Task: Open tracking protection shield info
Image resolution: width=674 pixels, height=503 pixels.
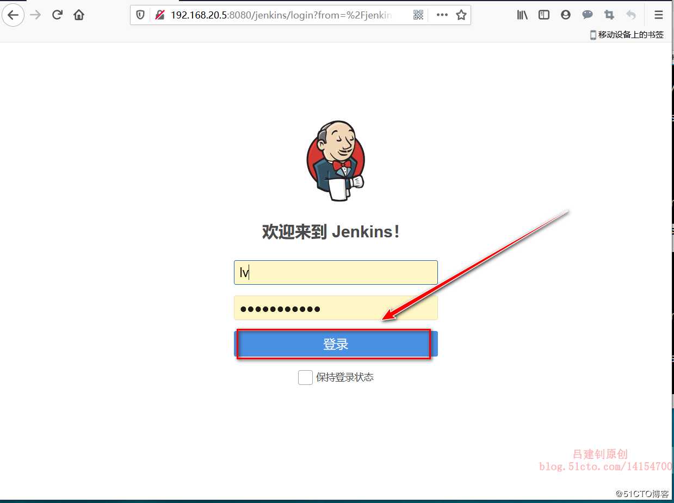Action: 140,15
